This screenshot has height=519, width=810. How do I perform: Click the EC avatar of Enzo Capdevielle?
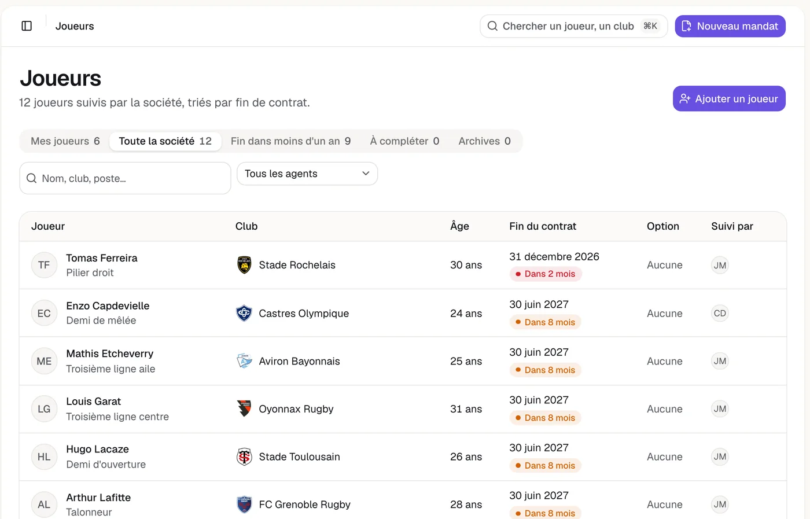pos(44,313)
